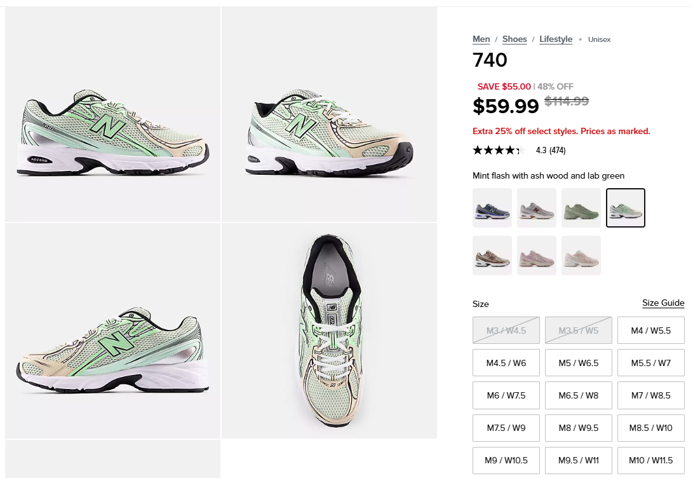The image size is (693, 478).
Task: Open the Lifestyle breadcrumb category
Action: click(x=556, y=39)
